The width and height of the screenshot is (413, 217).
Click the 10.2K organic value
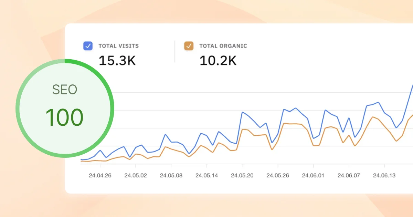pyautogui.click(x=218, y=61)
